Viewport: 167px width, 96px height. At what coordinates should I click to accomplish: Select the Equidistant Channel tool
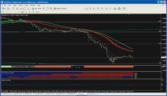point(22,12)
